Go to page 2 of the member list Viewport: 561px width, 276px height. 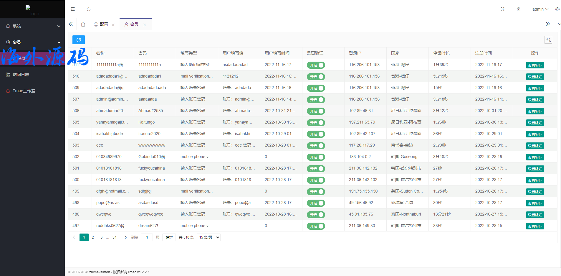pos(93,237)
